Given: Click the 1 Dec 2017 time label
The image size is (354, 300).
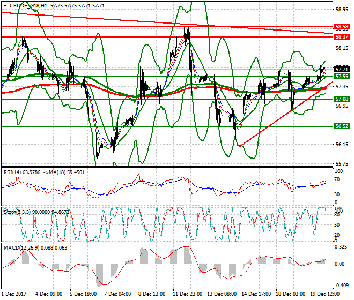Looking at the screenshot, I should (x=13, y=295).
